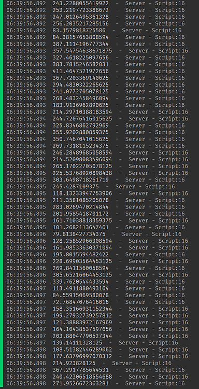Open Script:16 link on 72.76847076416016 row

point(170,302)
